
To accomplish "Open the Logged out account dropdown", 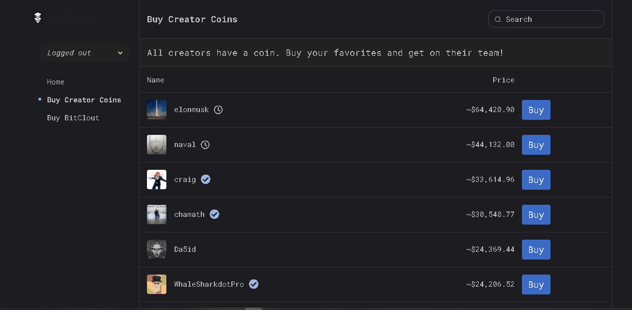I will (x=84, y=52).
